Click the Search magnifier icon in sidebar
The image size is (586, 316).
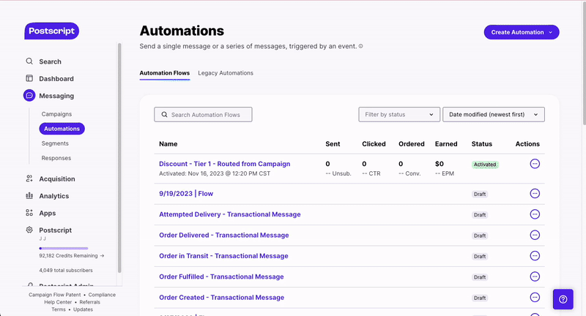[x=29, y=61]
